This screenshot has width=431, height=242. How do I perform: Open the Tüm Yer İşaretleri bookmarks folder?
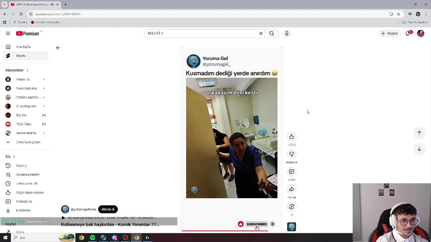click(415, 23)
